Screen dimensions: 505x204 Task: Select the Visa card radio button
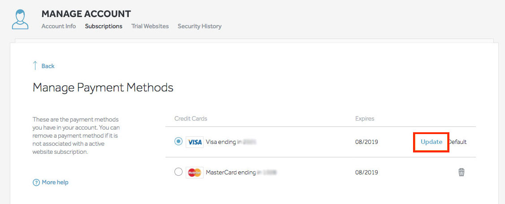178,142
